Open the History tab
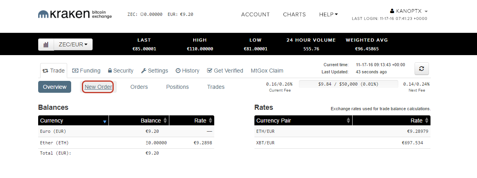 tap(187, 71)
